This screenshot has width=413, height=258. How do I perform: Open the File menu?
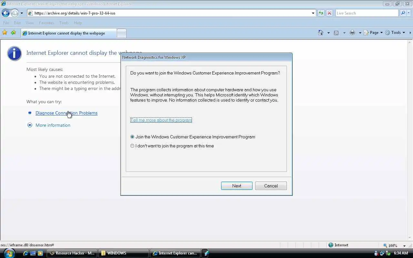(x=6, y=23)
